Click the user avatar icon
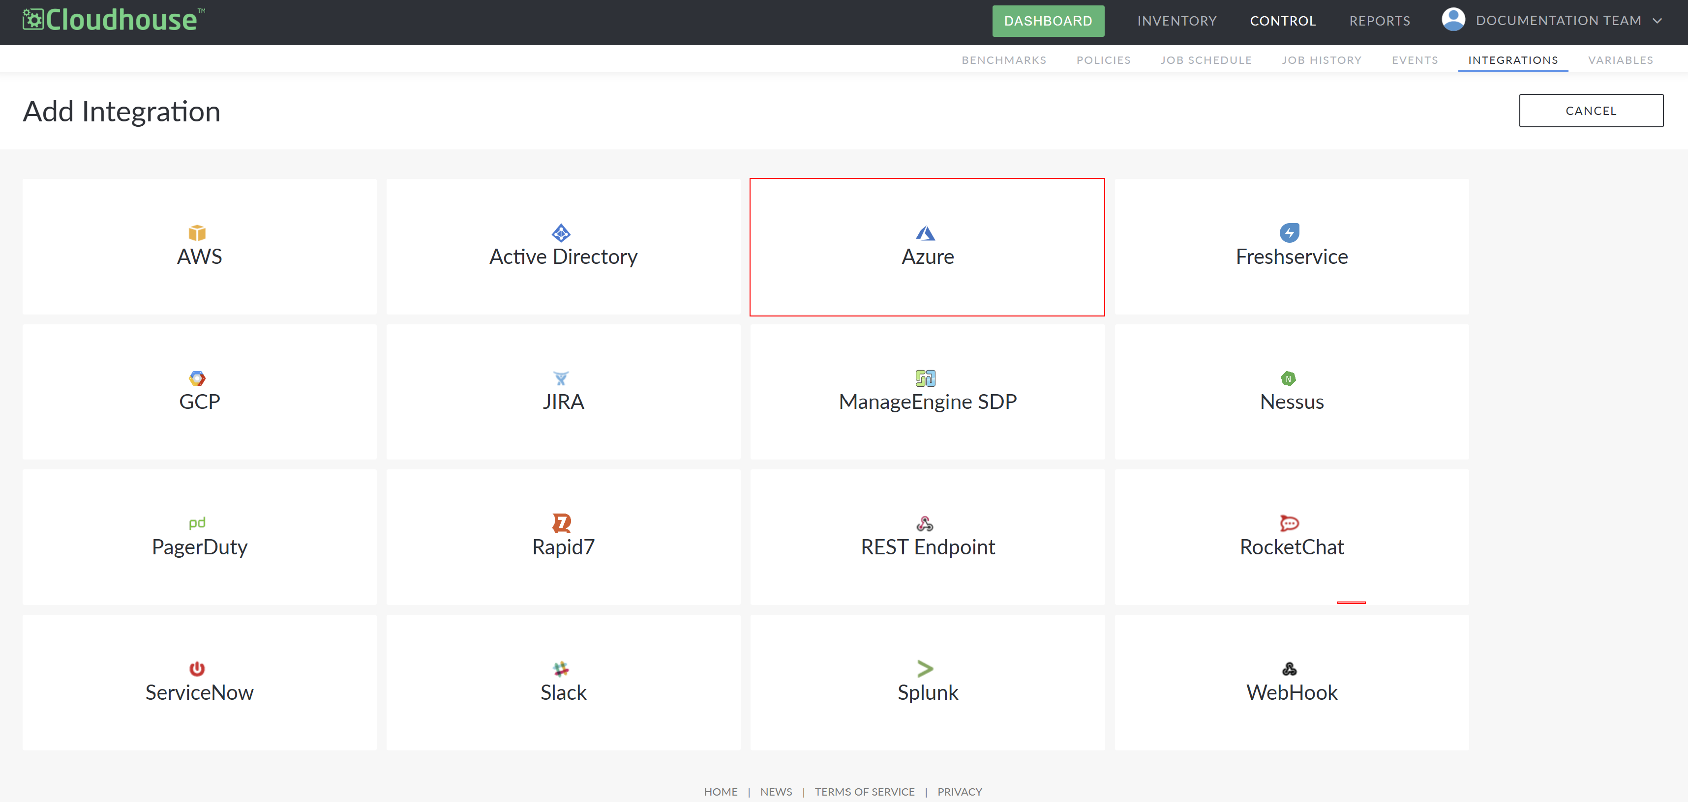The image size is (1688, 802). tap(1453, 20)
